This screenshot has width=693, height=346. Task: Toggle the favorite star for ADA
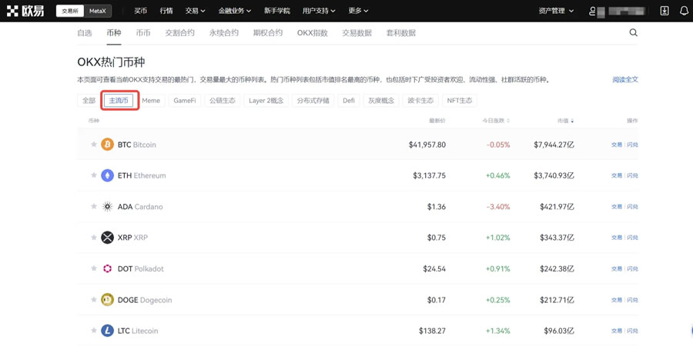(94, 207)
